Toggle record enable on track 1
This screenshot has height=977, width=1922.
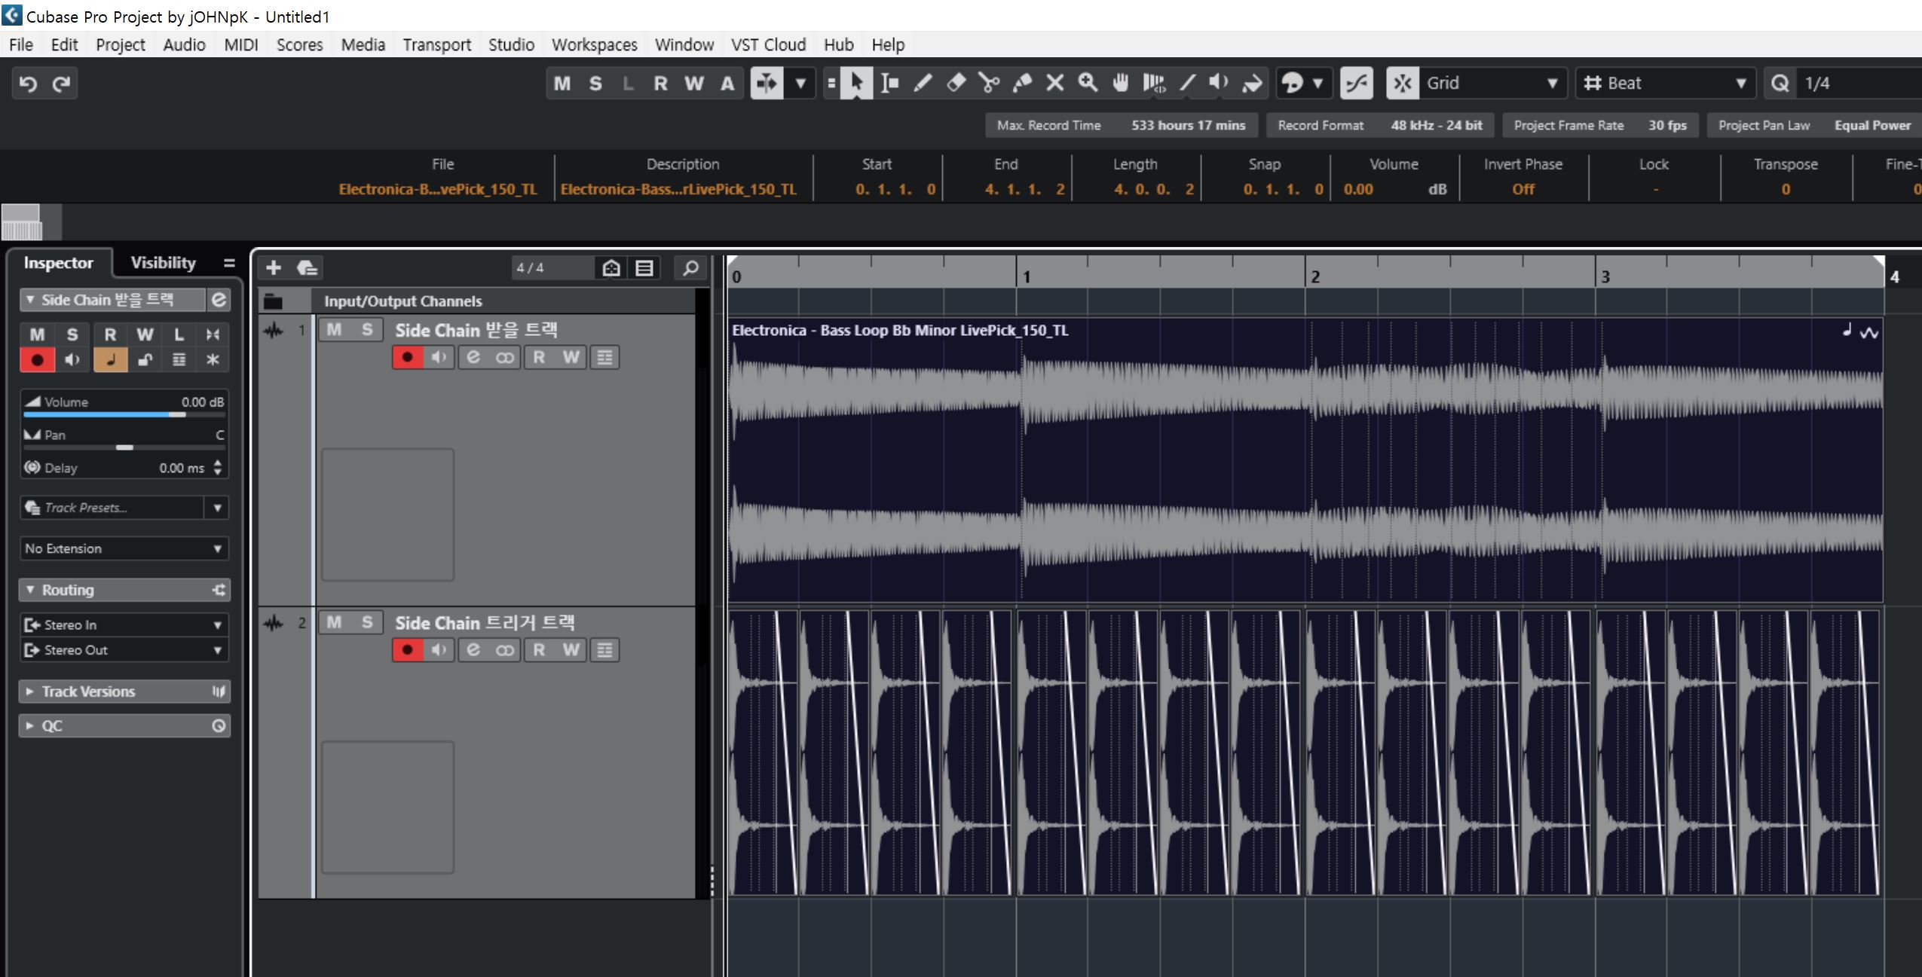tap(407, 357)
